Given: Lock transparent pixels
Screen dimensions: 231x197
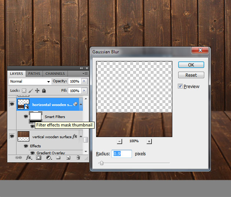Looking at the screenshot, I should coord(24,91).
